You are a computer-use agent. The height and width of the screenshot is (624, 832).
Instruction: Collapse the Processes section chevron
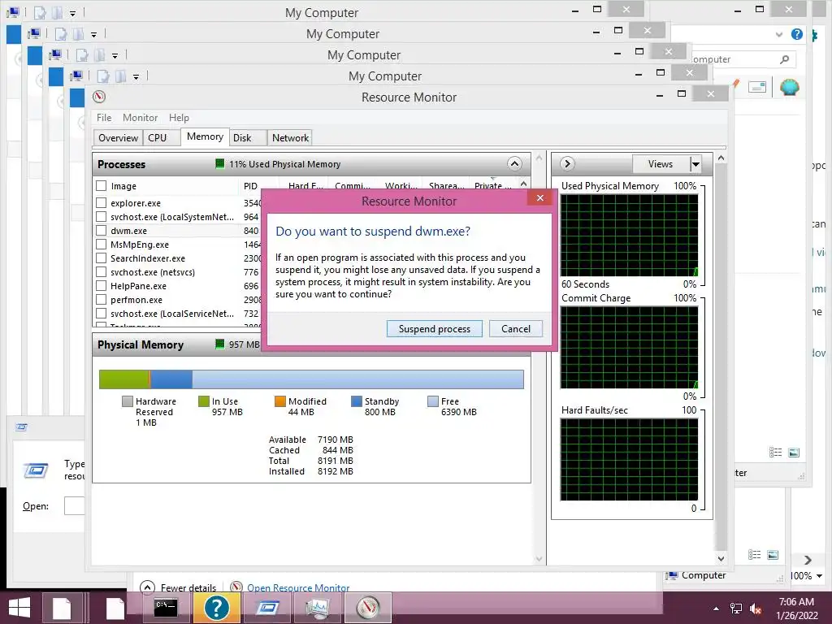pos(514,164)
